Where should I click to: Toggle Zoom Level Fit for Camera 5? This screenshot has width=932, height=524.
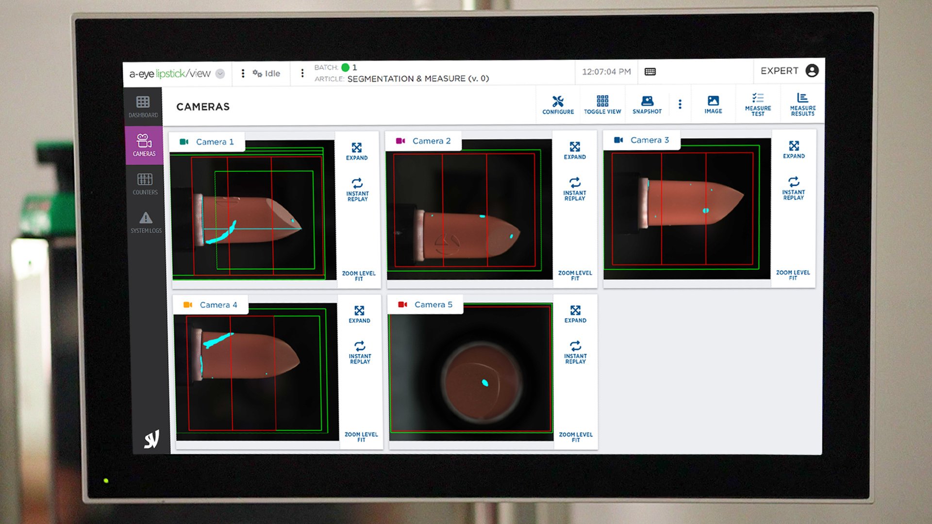(x=576, y=437)
